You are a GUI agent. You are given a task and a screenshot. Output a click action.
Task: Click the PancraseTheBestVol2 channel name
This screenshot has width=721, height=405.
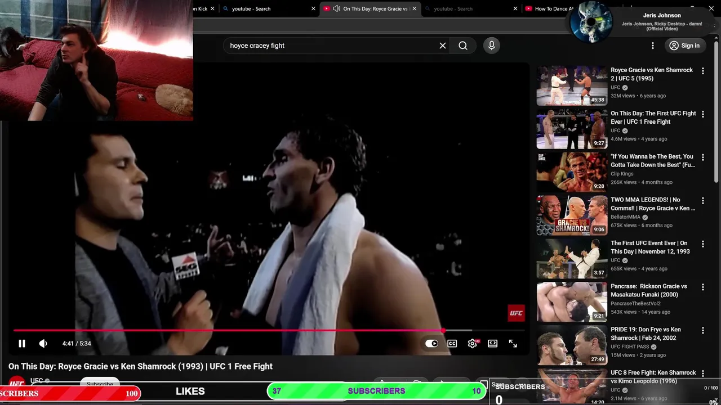coord(635,304)
